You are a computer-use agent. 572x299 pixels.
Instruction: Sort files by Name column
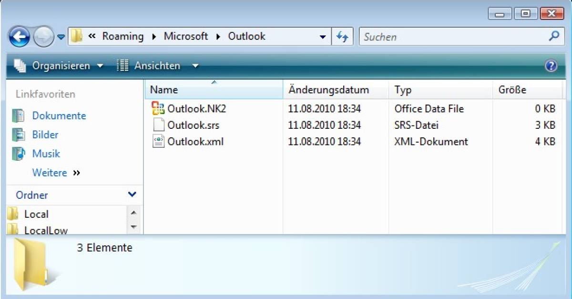[214, 89]
